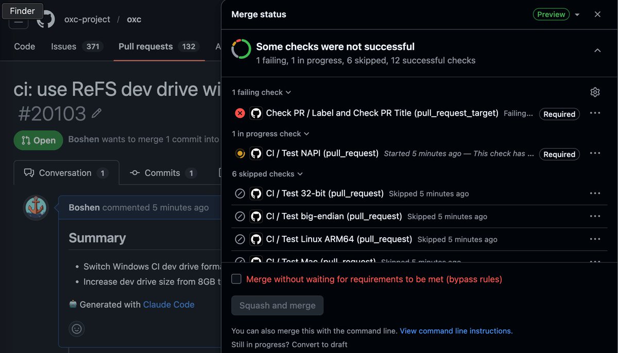Click Boshen's anchor avatar
The width and height of the screenshot is (618, 353).
coord(36,208)
